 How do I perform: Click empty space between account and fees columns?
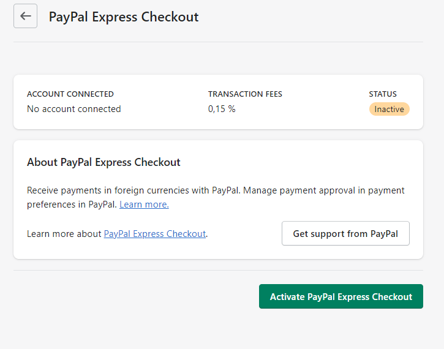tap(165, 102)
